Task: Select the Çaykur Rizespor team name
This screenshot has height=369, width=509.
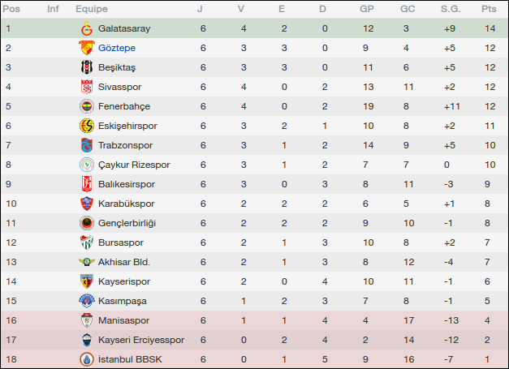Action: coord(134,165)
